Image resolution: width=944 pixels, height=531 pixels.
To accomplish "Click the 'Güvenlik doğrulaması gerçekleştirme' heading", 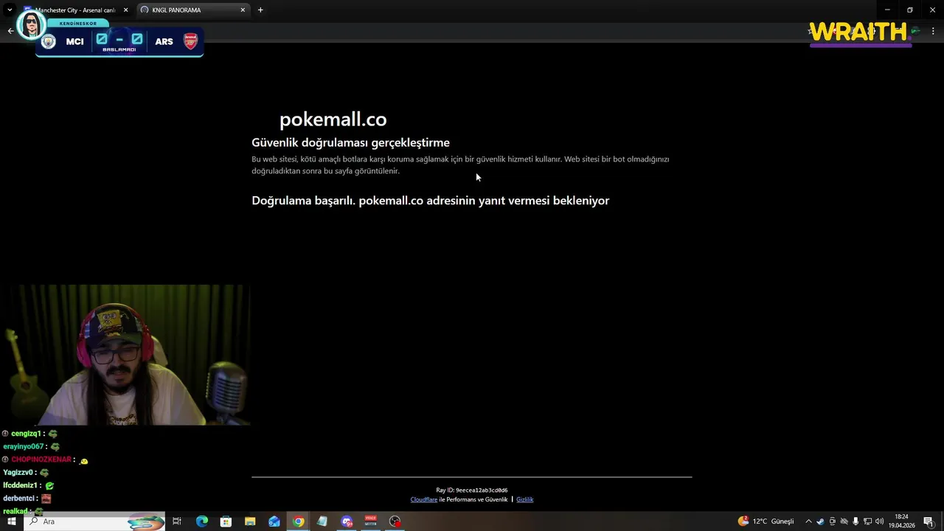I will 350,142.
